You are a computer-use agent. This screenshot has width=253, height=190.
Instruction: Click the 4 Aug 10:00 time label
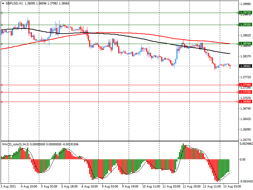[x=29, y=187]
